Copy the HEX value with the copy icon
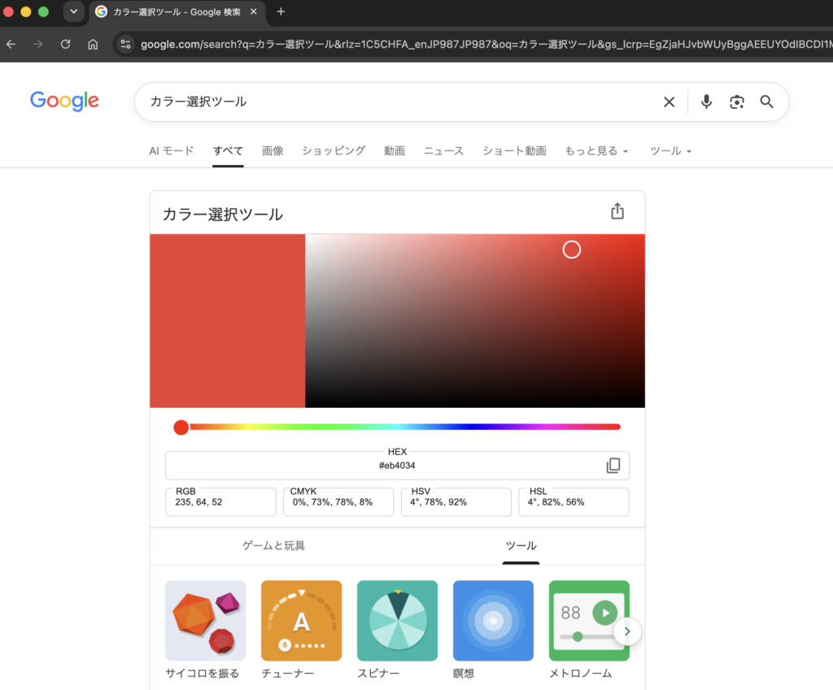 [613, 466]
